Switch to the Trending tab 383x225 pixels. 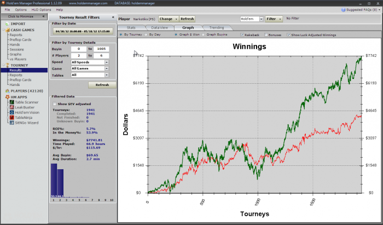tap(217, 27)
